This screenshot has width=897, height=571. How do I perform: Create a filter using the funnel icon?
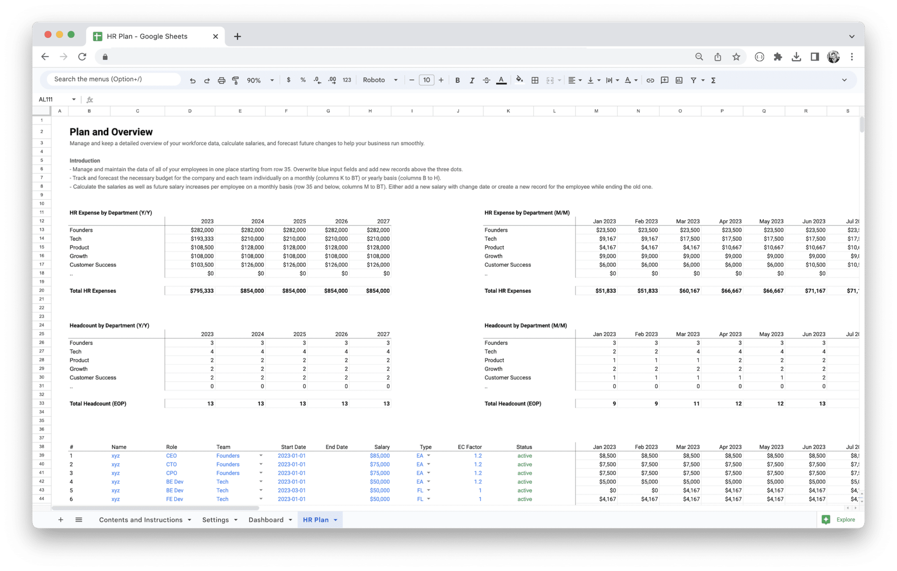click(x=693, y=80)
